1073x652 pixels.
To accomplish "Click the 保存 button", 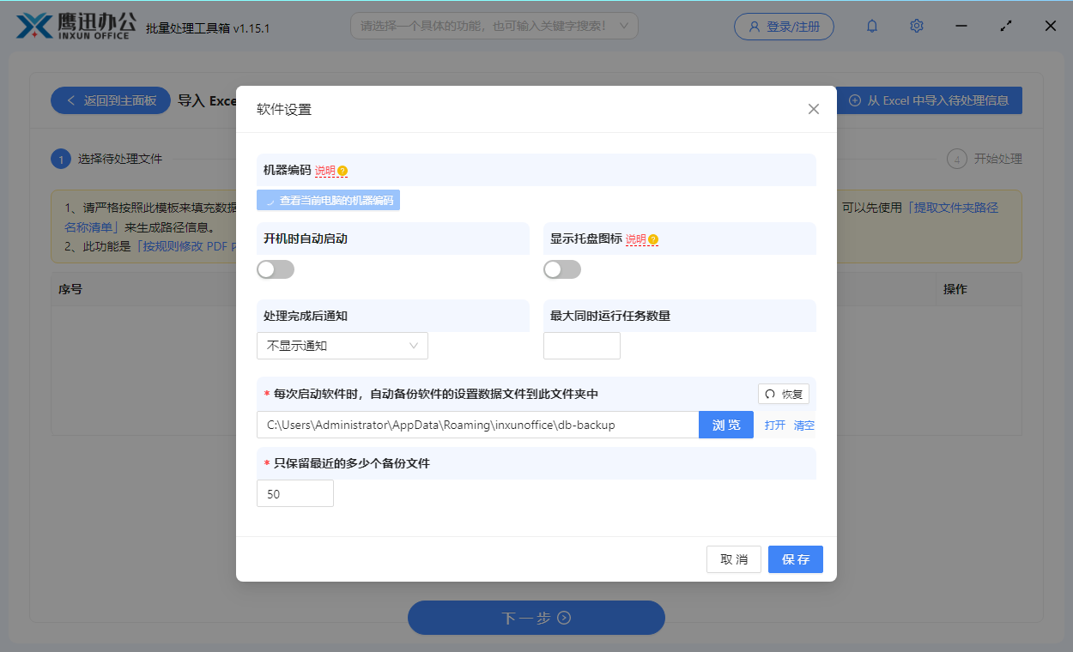I will [x=796, y=559].
